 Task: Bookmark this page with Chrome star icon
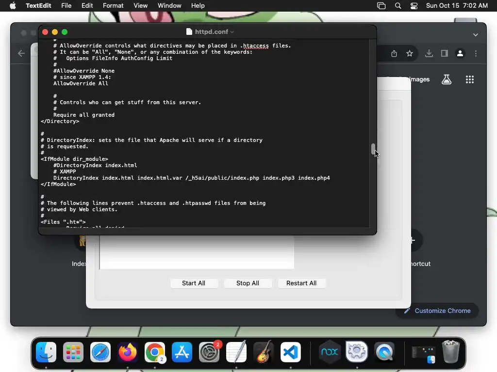[410, 53]
